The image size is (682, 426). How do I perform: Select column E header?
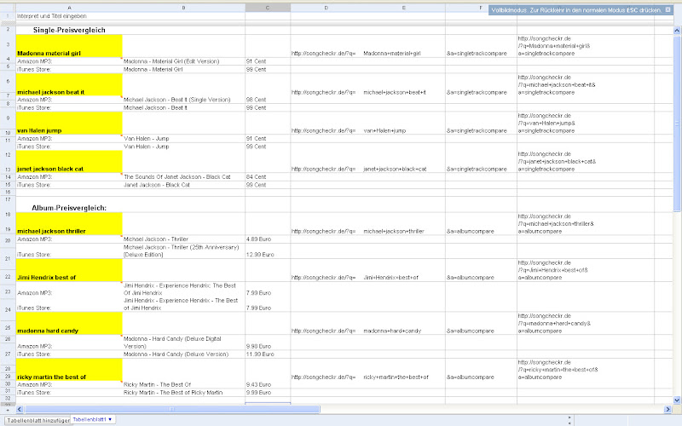403,8
